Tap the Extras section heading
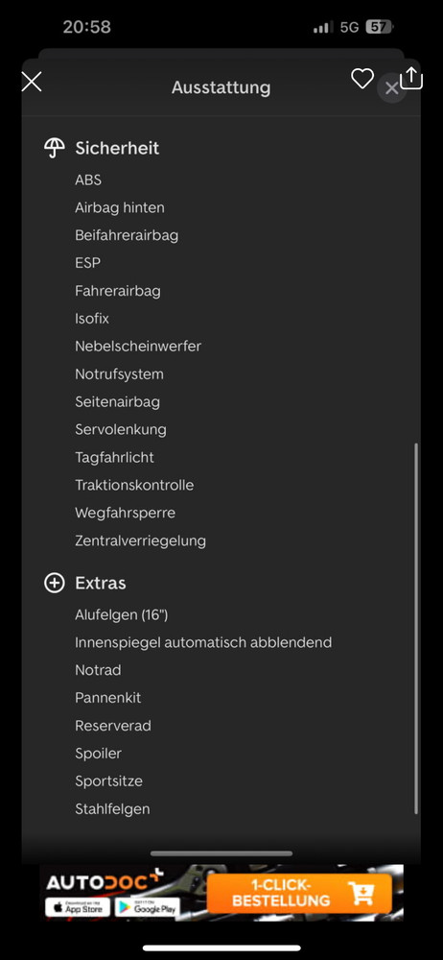Image resolution: width=443 pixels, height=960 pixels. click(101, 583)
